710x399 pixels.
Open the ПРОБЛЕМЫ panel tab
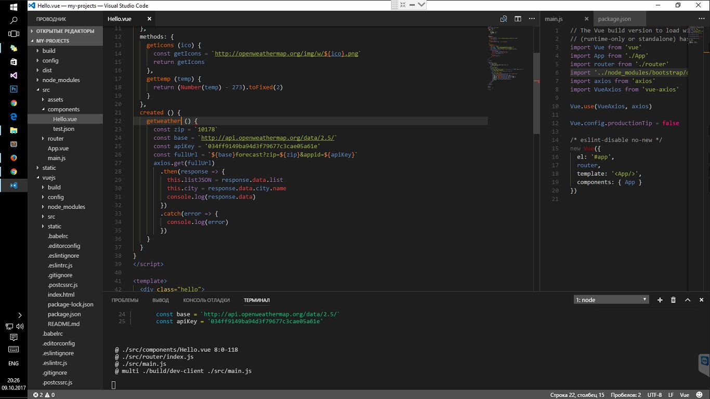point(125,300)
